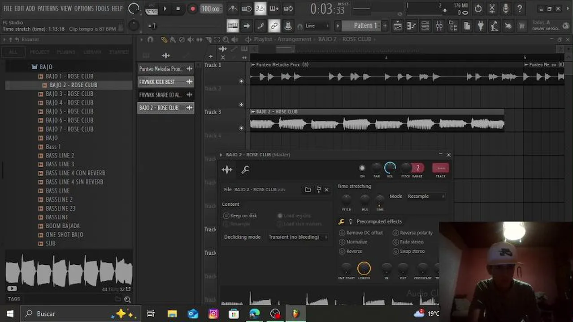Toggle the link/multilink controllers icon
Image resolution: width=573 pixels, height=322 pixels.
pyautogui.click(x=274, y=26)
